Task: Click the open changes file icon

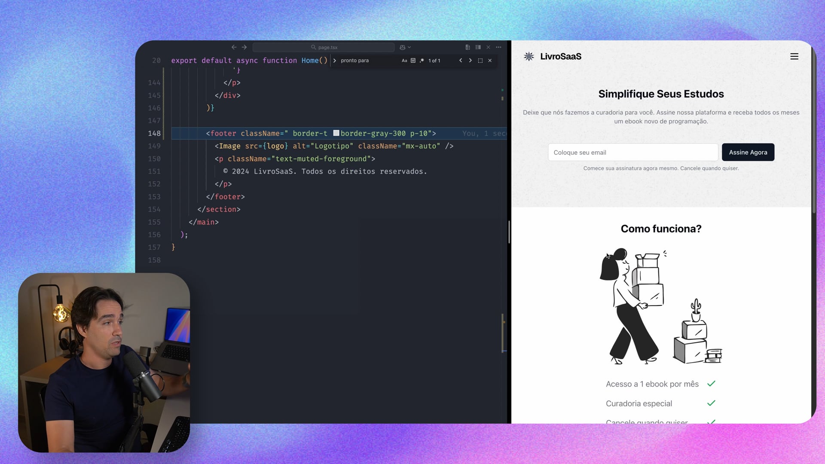Action: coord(467,47)
